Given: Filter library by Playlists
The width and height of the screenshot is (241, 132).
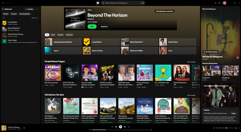Looking at the screenshot, I should pos(6,14).
